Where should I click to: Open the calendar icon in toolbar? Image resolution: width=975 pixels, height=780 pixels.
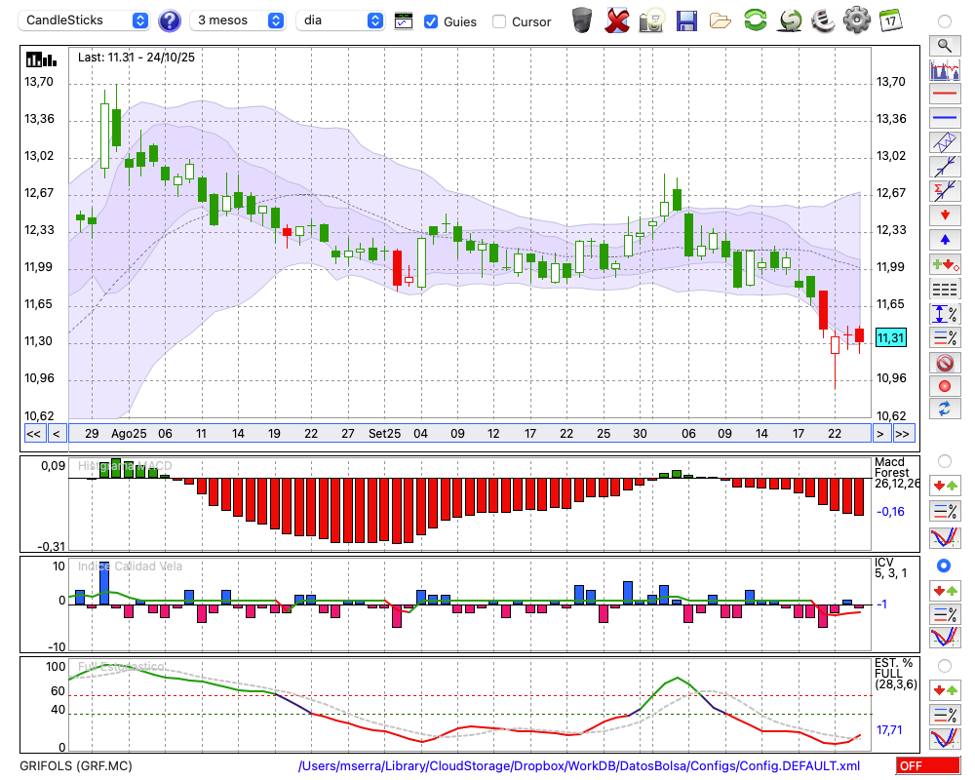[889, 20]
